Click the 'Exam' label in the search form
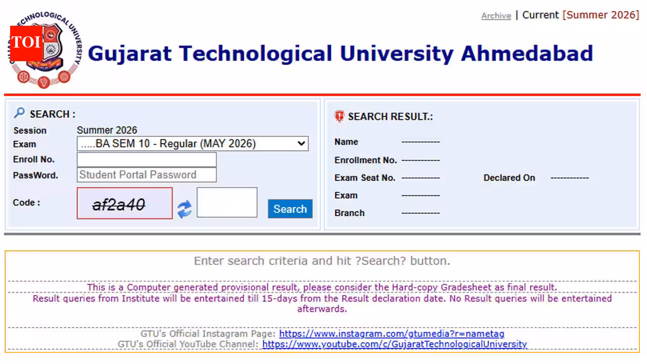 [x=24, y=144]
